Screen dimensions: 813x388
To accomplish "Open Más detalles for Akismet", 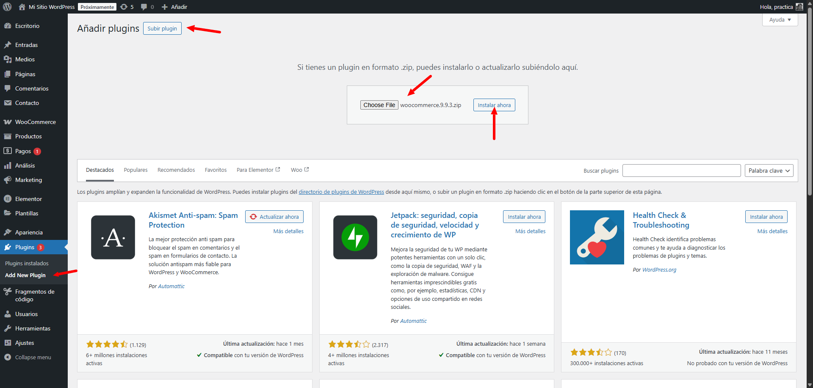I will [x=288, y=231].
